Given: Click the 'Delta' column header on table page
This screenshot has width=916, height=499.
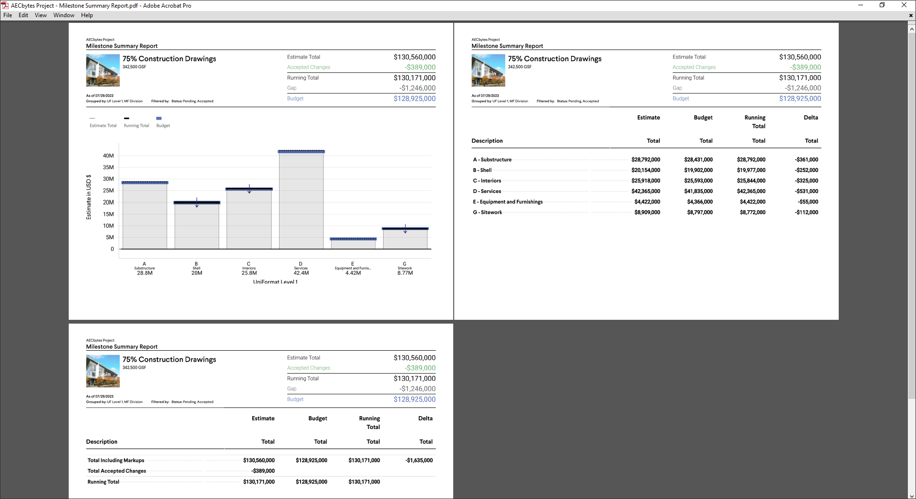Looking at the screenshot, I should (x=811, y=117).
